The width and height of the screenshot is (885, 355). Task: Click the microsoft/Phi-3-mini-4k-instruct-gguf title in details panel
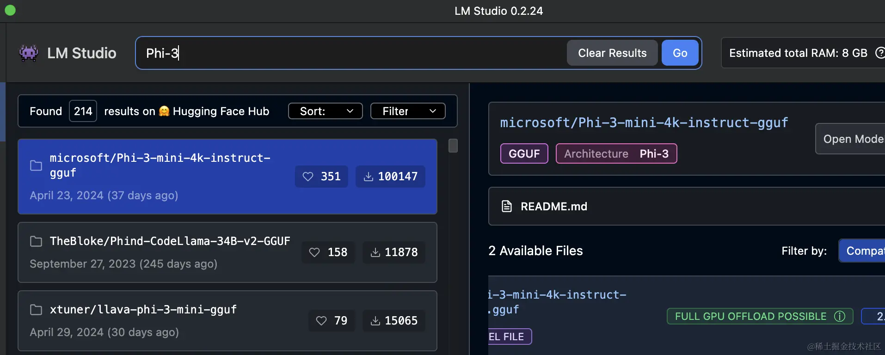(x=644, y=122)
